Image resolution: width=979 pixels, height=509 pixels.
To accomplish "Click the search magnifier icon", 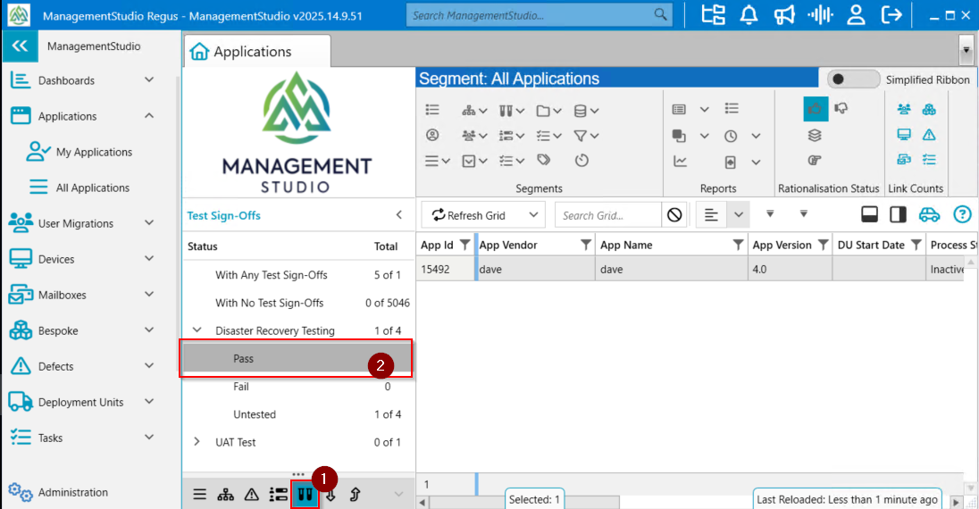I will click(x=660, y=14).
